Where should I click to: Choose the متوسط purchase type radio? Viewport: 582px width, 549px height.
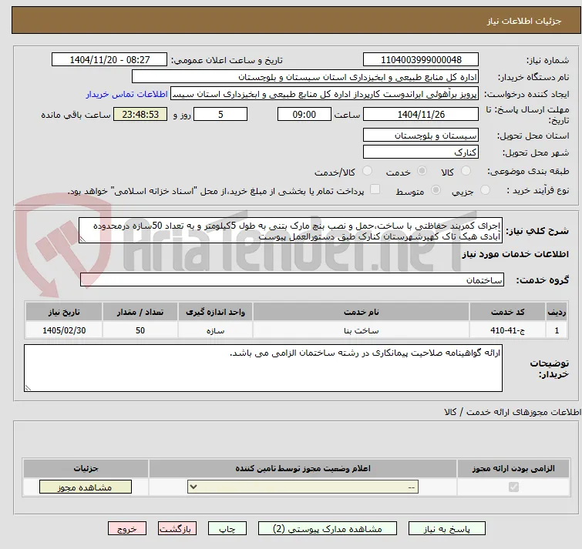click(x=436, y=190)
